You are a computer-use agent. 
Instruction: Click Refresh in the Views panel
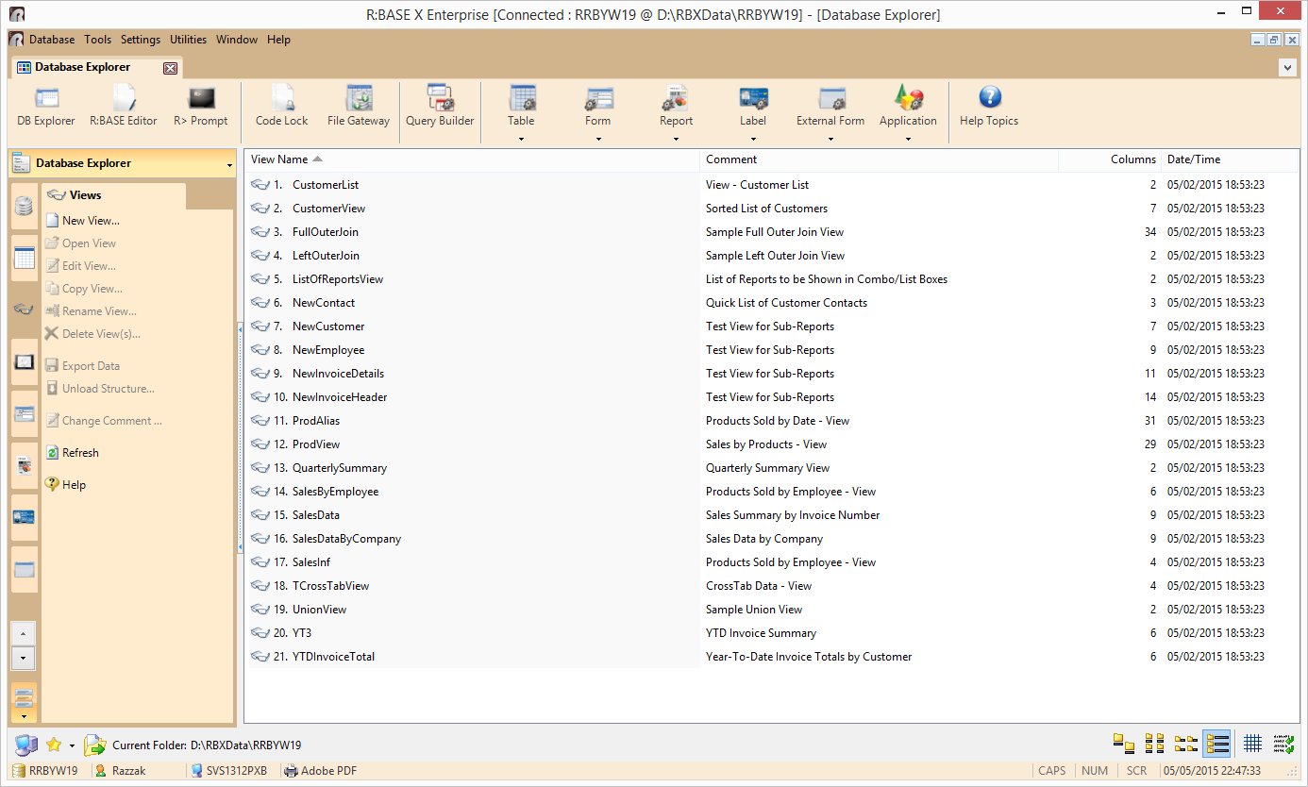[x=80, y=453]
